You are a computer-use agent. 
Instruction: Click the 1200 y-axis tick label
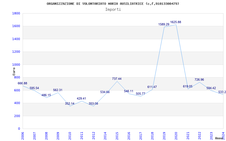(x=16, y=52)
